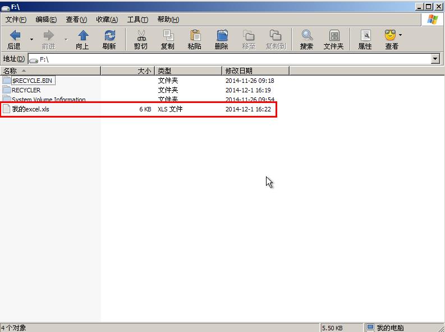Click the drive icon in title bar
This screenshot has width=445, height=332.
click(6, 7)
